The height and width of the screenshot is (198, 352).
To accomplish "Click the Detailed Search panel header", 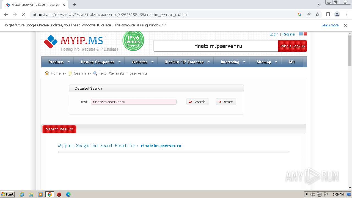I will point(156,88).
